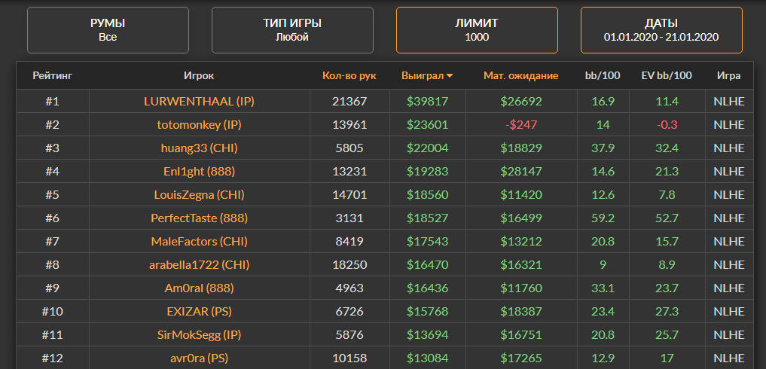This screenshot has width=766, height=369.
Task: Click winnings value $23601
Action: click(428, 124)
